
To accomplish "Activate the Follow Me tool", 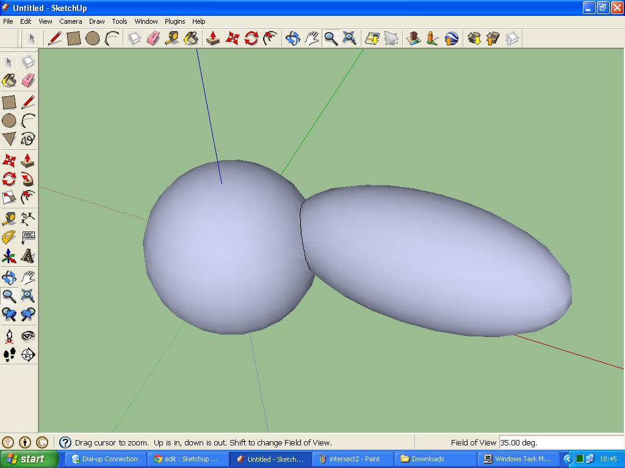I will tap(28, 179).
